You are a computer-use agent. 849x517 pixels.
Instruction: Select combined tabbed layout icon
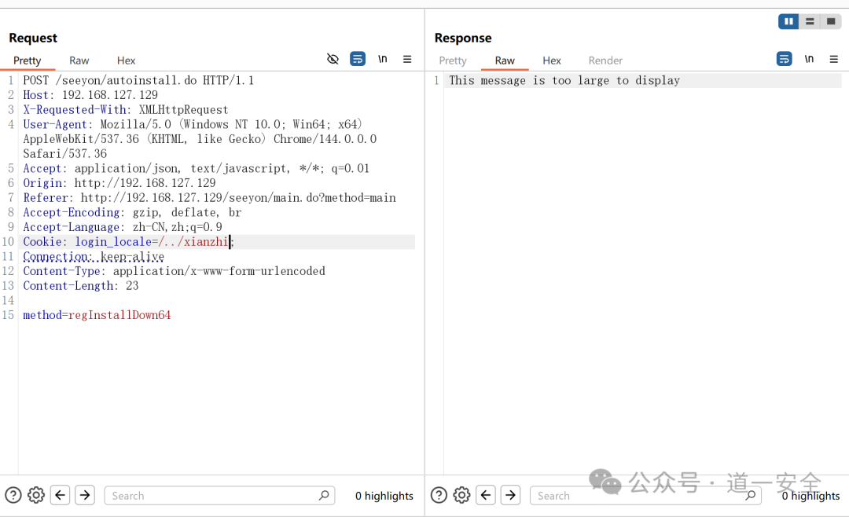coord(831,22)
